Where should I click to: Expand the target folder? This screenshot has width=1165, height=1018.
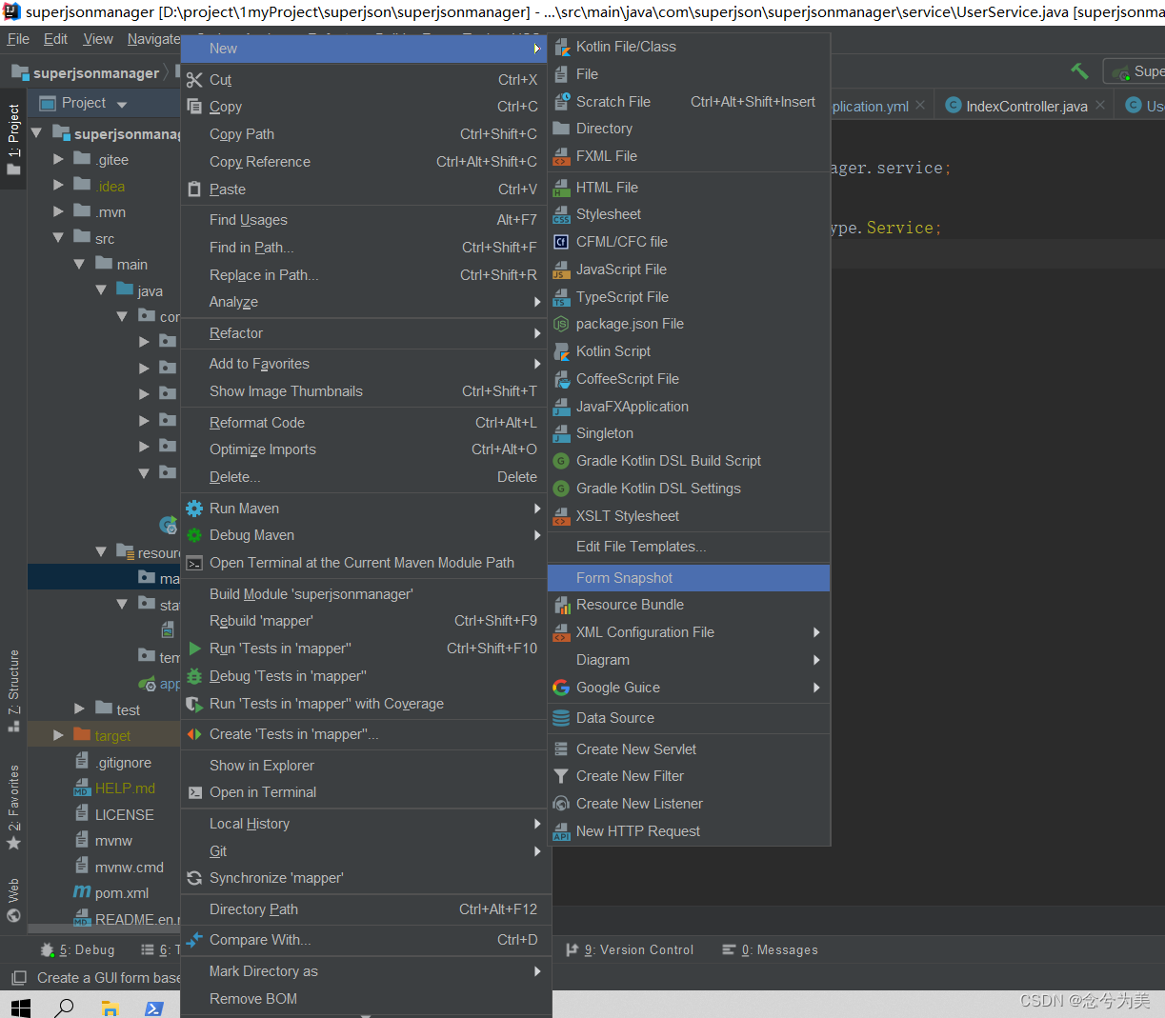59,735
